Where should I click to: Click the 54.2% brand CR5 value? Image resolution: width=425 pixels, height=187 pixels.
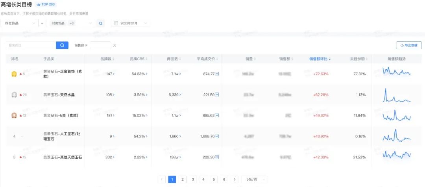(x=139, y=136)
